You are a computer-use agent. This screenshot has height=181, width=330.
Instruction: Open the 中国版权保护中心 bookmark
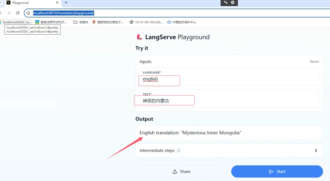pos(181,22)
